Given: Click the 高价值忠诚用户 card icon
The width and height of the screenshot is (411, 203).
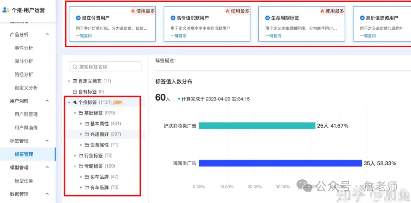Looking at the screenshot, I should [x=362, y=18].
